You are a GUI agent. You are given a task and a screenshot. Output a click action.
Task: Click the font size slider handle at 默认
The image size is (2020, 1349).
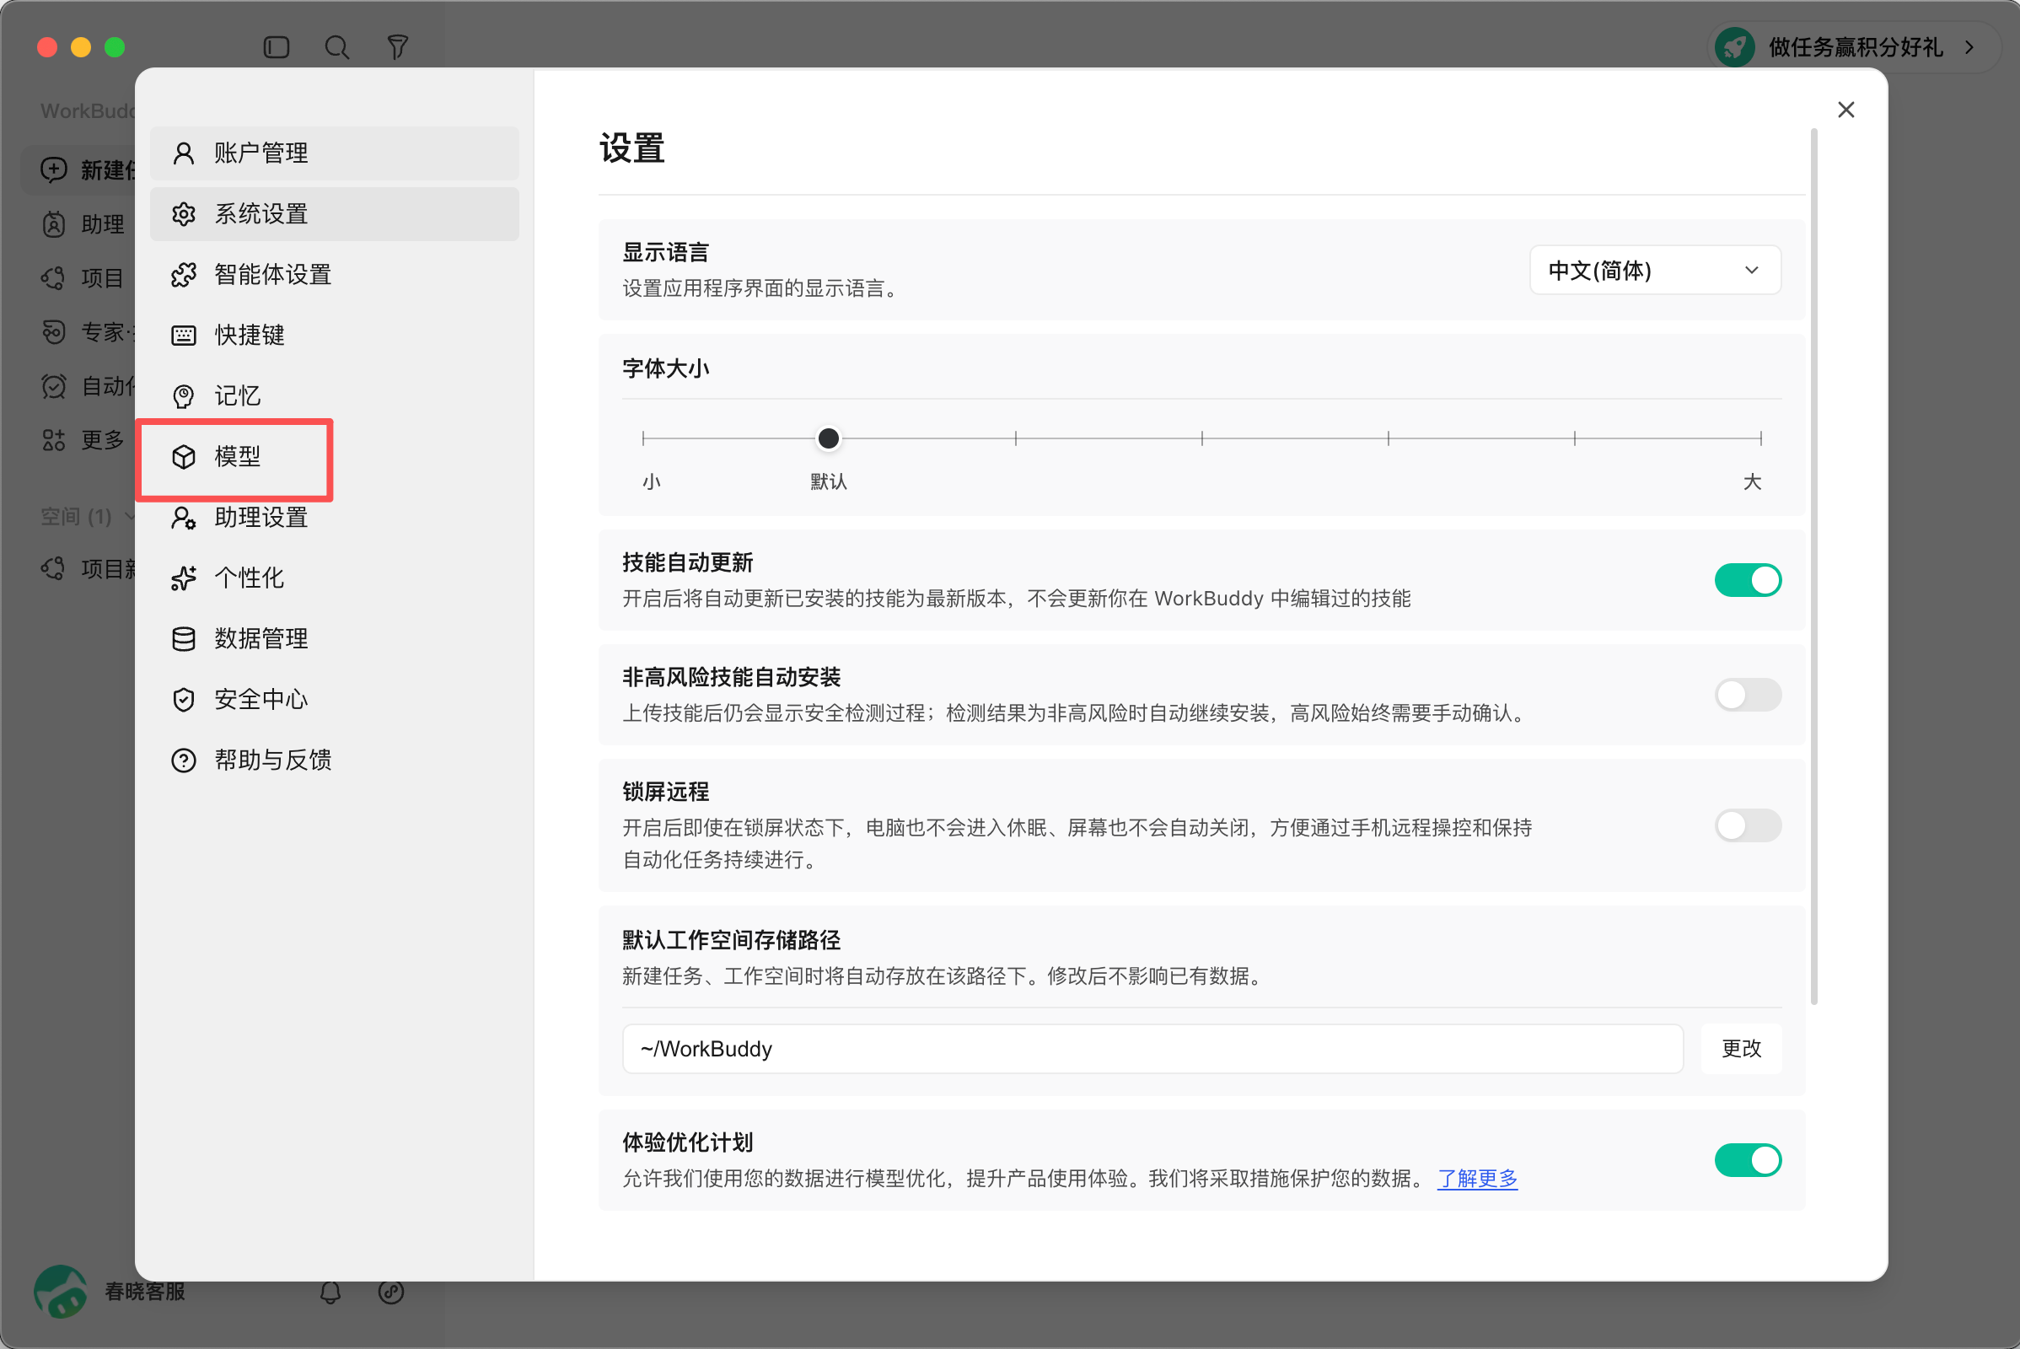tap(829, 438)
